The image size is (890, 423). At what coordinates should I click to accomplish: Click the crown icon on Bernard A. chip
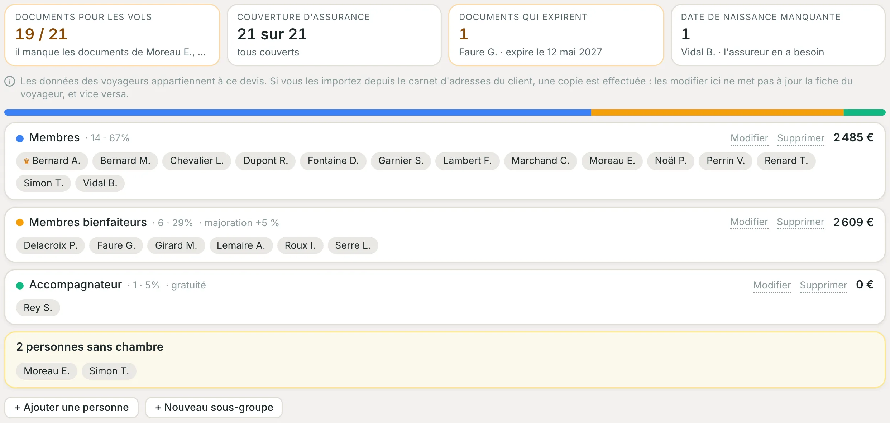point(27,161)
